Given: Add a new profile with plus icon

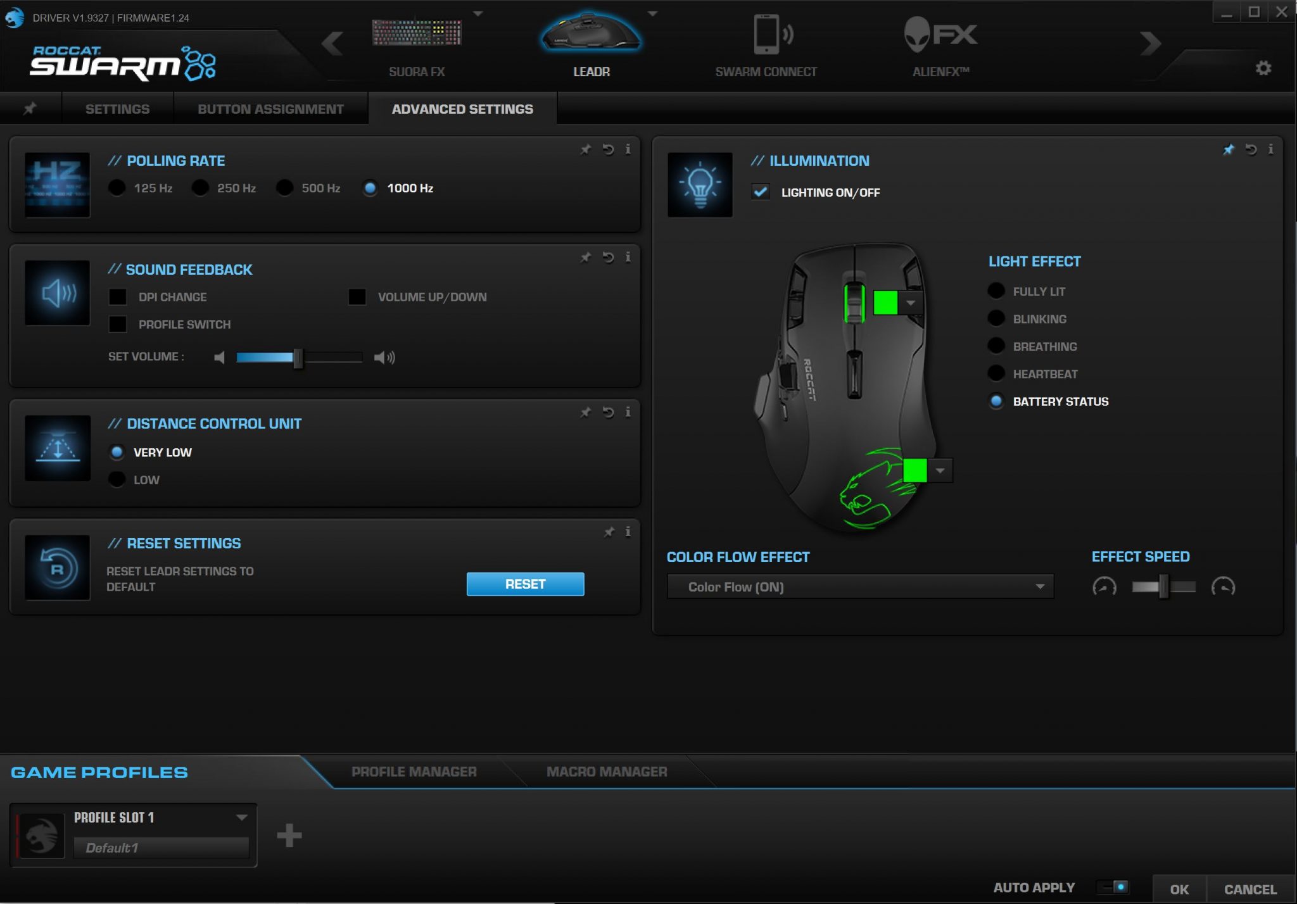Looking at the screenshot, I should coord(289,836).
